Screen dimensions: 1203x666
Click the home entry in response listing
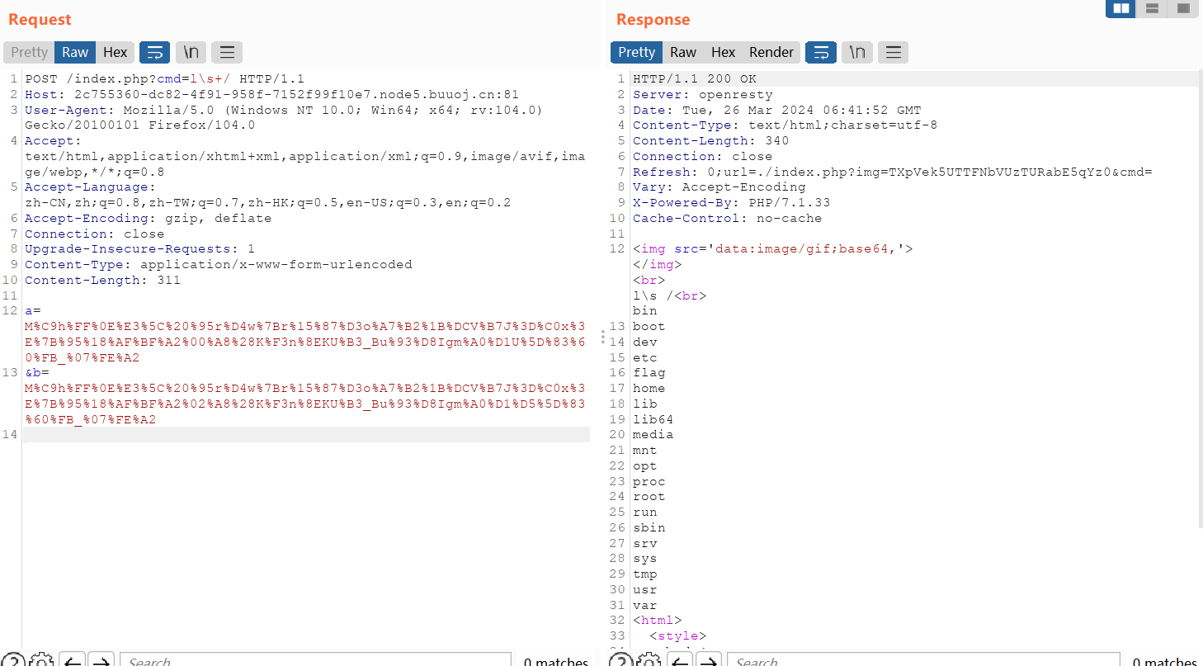pyautogui.click(x=649, y=389)
